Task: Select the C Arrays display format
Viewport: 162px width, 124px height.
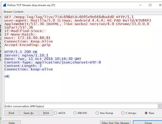Action: (129, 113)
